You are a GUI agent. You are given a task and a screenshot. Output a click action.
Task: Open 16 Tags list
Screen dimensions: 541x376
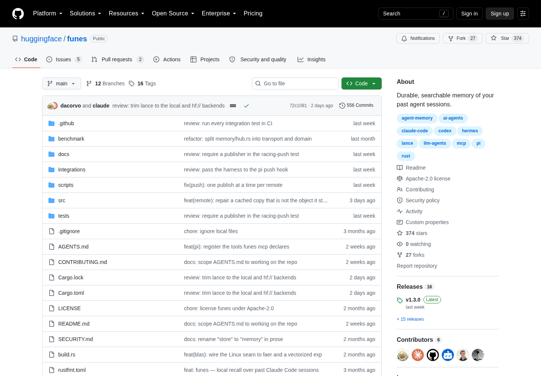[142, 83]
